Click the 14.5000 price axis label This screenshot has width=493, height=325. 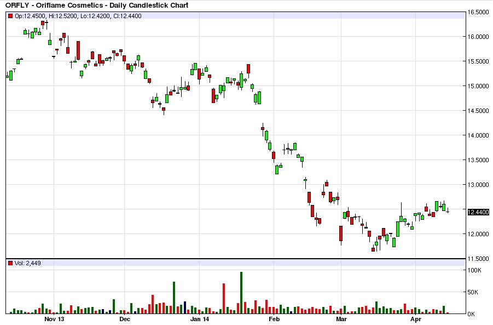click(478, 111)
